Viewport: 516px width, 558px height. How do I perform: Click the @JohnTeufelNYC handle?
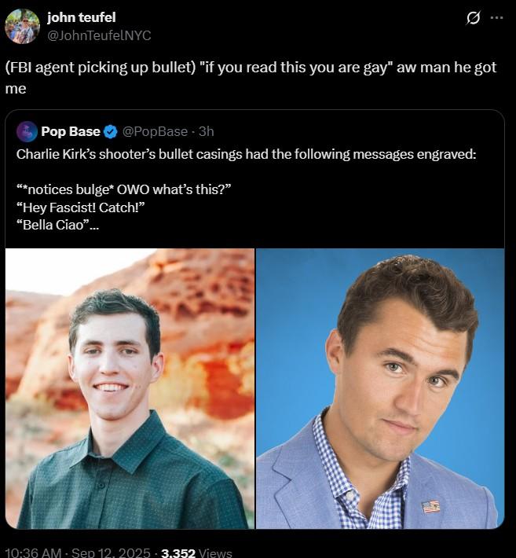pos(99,35)
